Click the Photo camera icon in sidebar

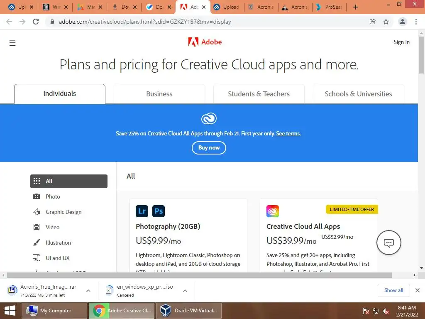pos(37,196)
